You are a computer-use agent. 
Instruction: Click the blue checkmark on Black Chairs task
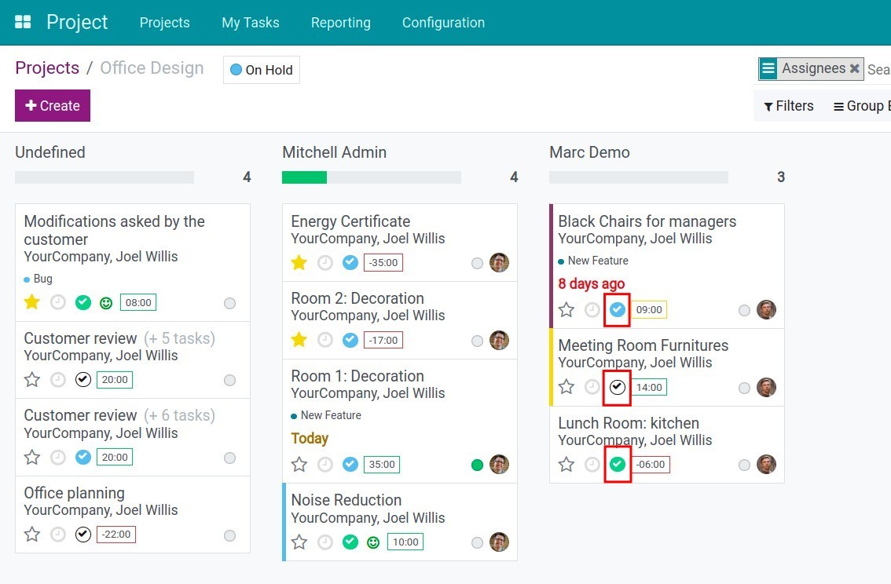point(618,310)
